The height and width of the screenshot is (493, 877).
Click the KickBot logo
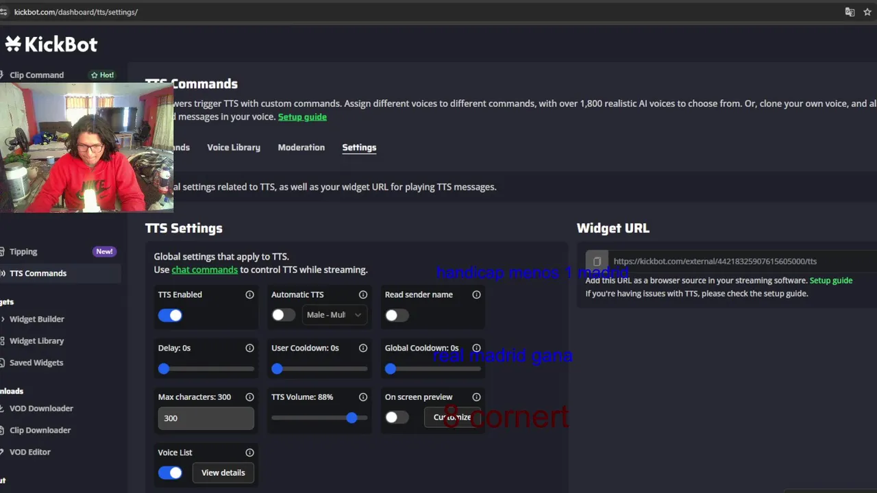coord(51,45)
